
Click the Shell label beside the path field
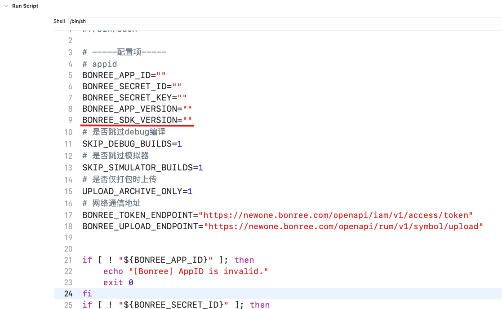tap(59, 21)
